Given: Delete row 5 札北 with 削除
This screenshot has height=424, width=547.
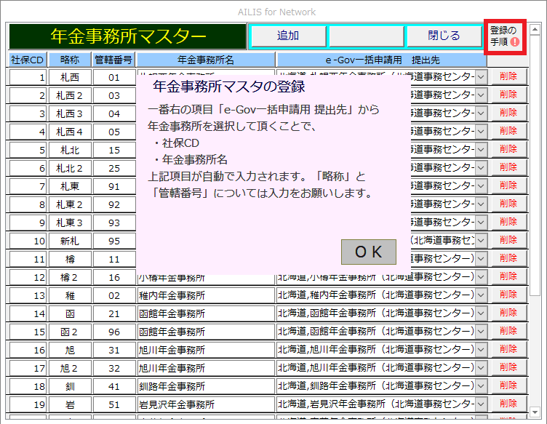Looking at the screenshot, I should pos(508,149).
